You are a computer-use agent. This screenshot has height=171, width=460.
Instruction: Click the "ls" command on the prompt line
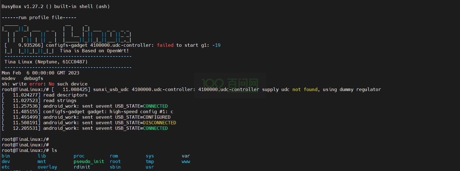pyautogui.click(x=54, y=150)
